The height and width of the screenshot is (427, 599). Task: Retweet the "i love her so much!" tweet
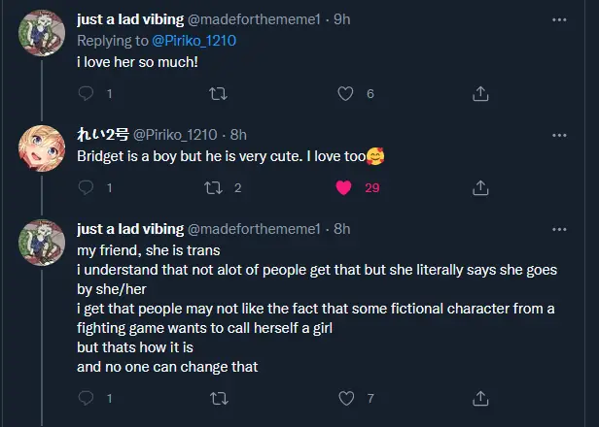click(218, 94)
